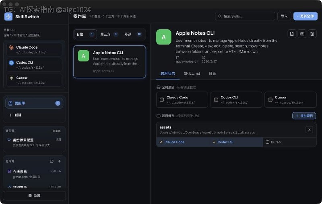Click the 更新全部 update all button
Image resolution: width=322 pixels, height=204 pixels.
(305, 16)
